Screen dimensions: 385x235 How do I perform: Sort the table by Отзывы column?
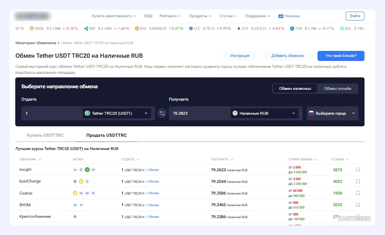click(340, 159)
